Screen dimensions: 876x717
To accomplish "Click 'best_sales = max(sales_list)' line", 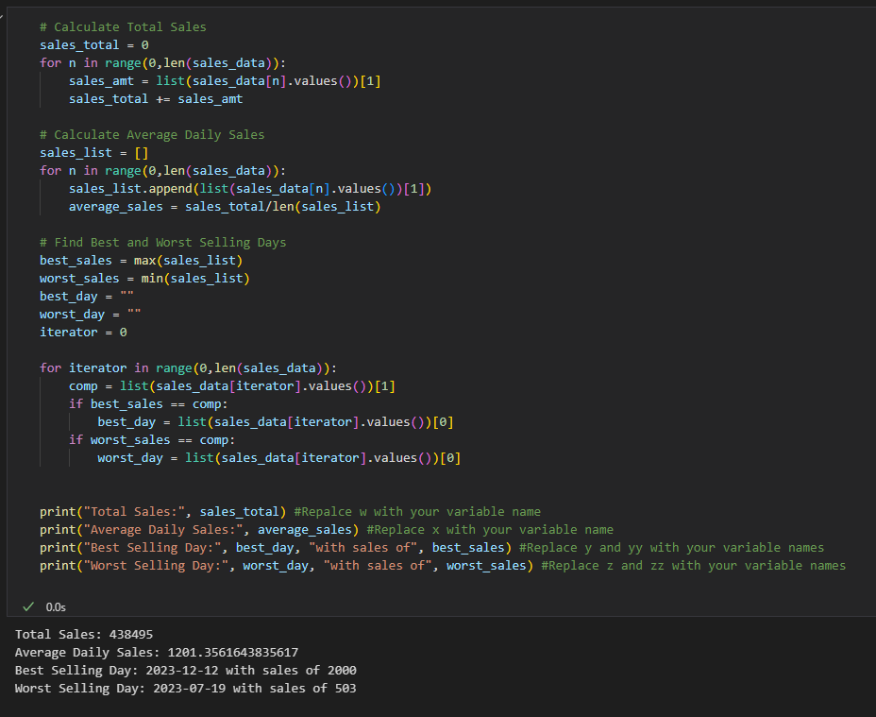I will click(x=142, y=260).
